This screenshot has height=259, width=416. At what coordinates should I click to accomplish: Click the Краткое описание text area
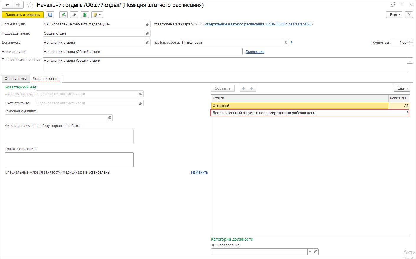[69, 160]
